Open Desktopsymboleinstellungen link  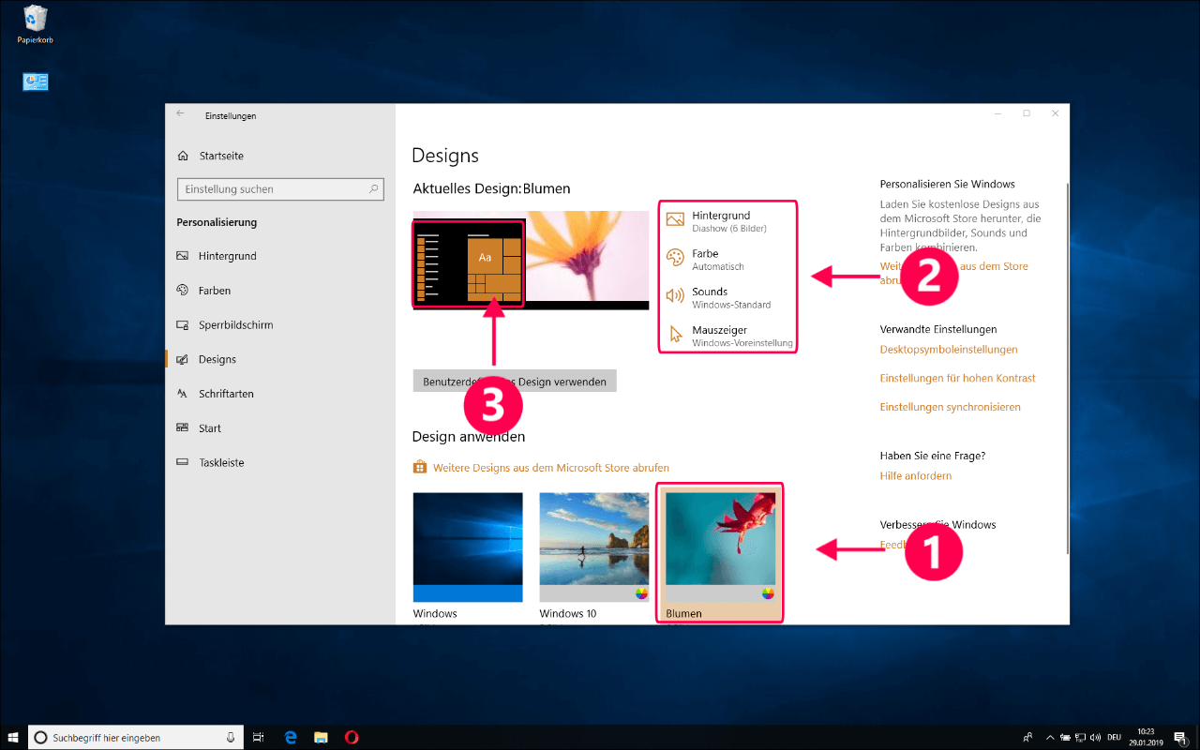click(949, 350)
